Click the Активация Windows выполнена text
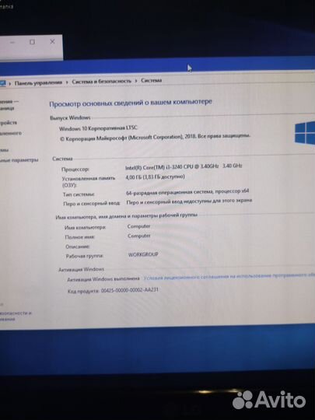The width and height of the screenshot is (315, 420). (103, 279)
